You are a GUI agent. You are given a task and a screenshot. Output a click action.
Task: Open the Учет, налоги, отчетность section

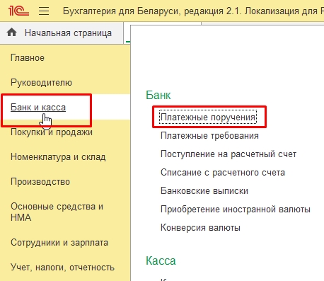tap(62, 268)
